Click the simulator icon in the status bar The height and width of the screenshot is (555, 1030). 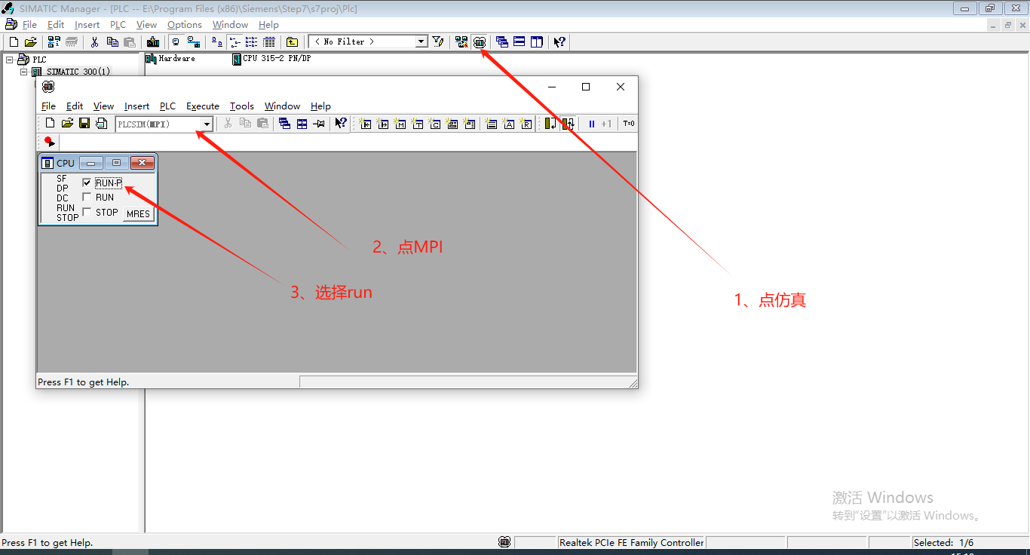tap(504, 542)
